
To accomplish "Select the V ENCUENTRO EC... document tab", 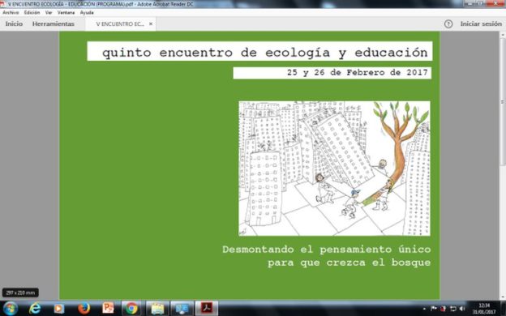I will pos(120,23).
